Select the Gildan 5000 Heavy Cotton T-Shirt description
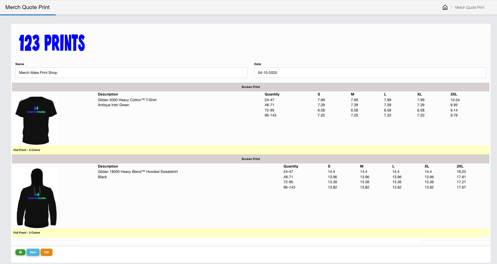The width and height of the screenshot is (497, 264). (127, 100)
